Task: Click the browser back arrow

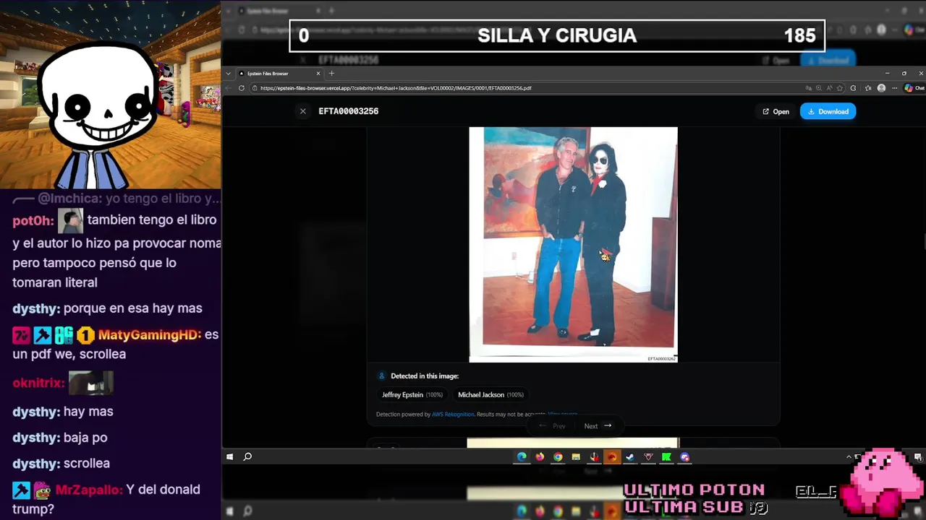Action: pos(230,88)
